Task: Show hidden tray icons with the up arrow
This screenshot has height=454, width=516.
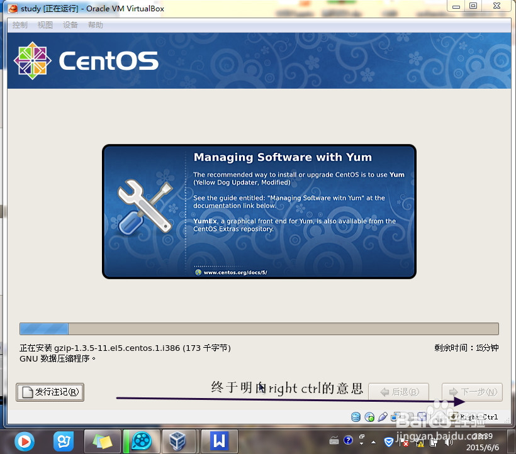Action: 373,442
